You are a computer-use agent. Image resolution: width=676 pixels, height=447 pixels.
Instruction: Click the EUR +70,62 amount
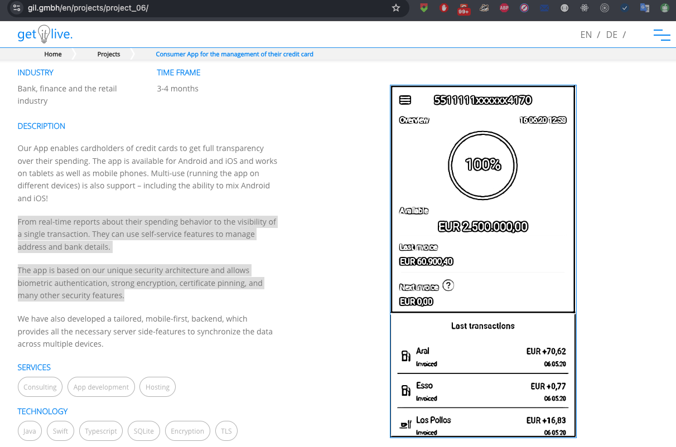[546, 351]
